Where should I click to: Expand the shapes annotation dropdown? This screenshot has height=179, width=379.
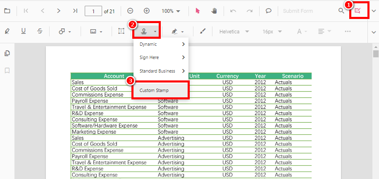point(65,31)
